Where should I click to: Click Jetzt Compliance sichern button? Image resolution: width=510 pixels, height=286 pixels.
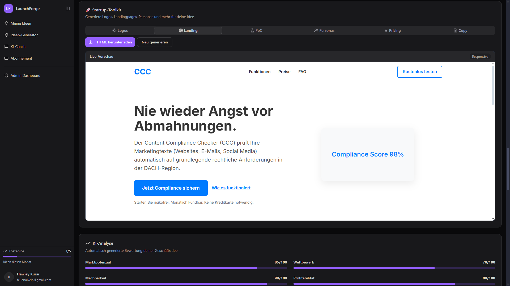pyautogui.click(x=171, y=188)
